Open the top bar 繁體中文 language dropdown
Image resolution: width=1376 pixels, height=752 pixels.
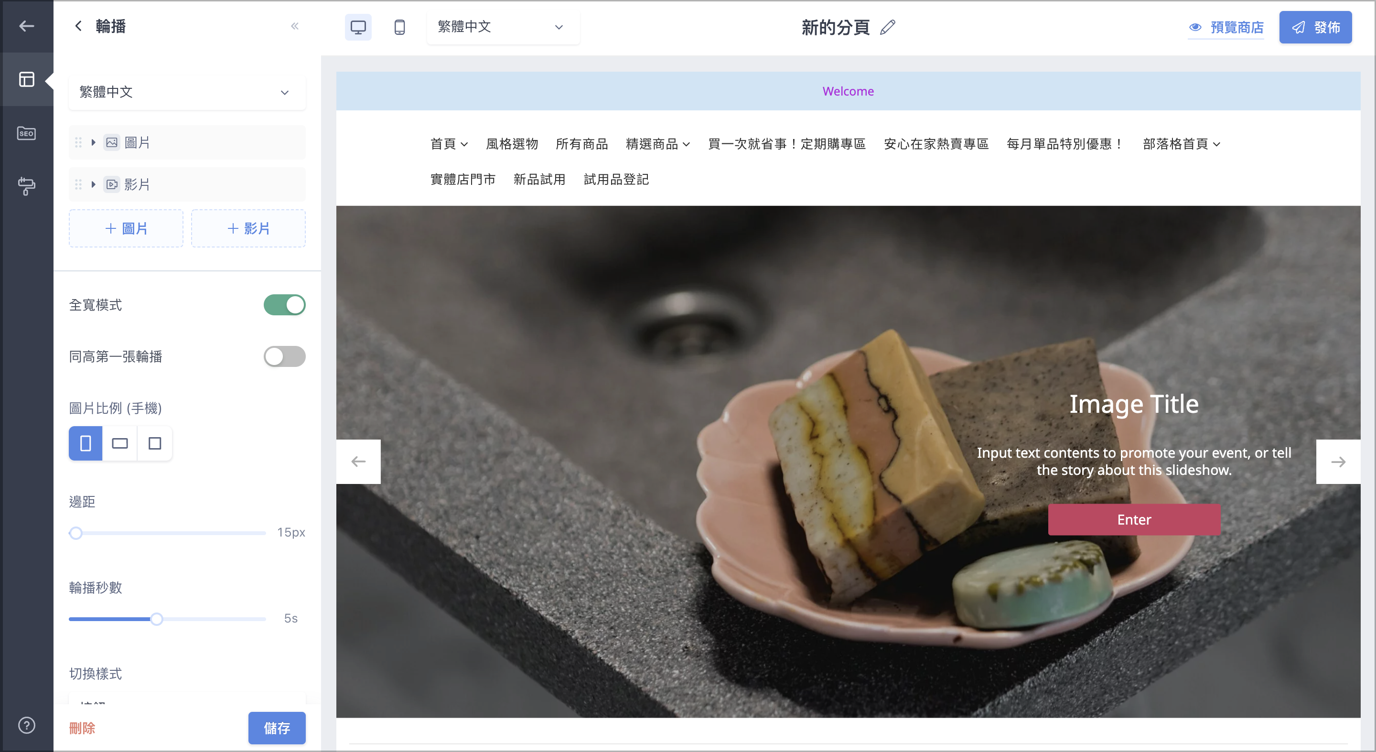pos(503,27)
